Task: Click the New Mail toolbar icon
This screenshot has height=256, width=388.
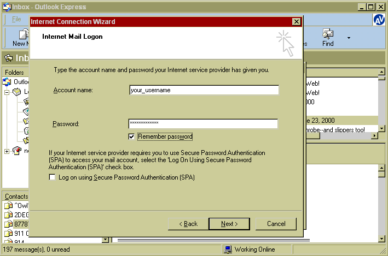Action: point(24,34)
